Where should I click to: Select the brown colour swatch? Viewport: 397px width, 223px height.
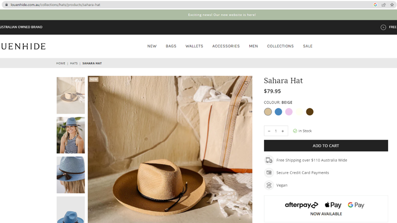[x=309, y=112]
